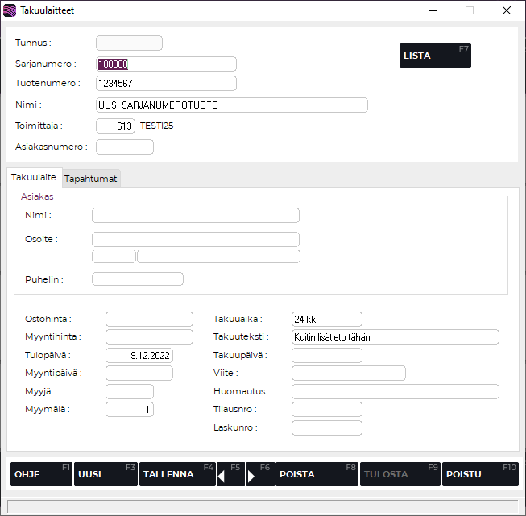Select the Takuuaika field
526x516 pixels.
coord(326,319)
